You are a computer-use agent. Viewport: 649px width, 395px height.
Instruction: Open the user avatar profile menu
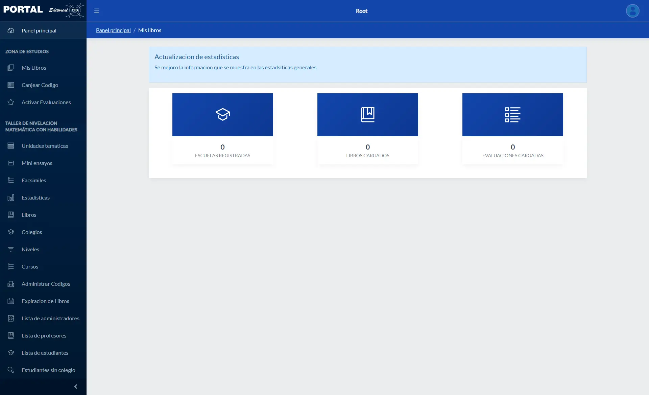632,11
